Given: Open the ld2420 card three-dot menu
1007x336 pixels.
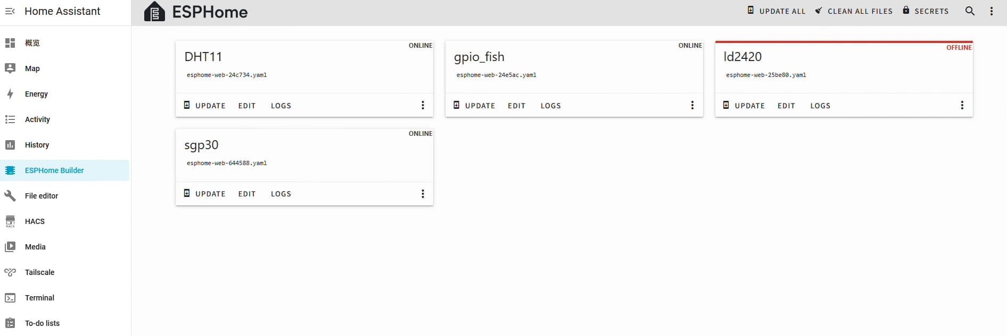Looking at the screenshot, I should (x=962, y=105).
